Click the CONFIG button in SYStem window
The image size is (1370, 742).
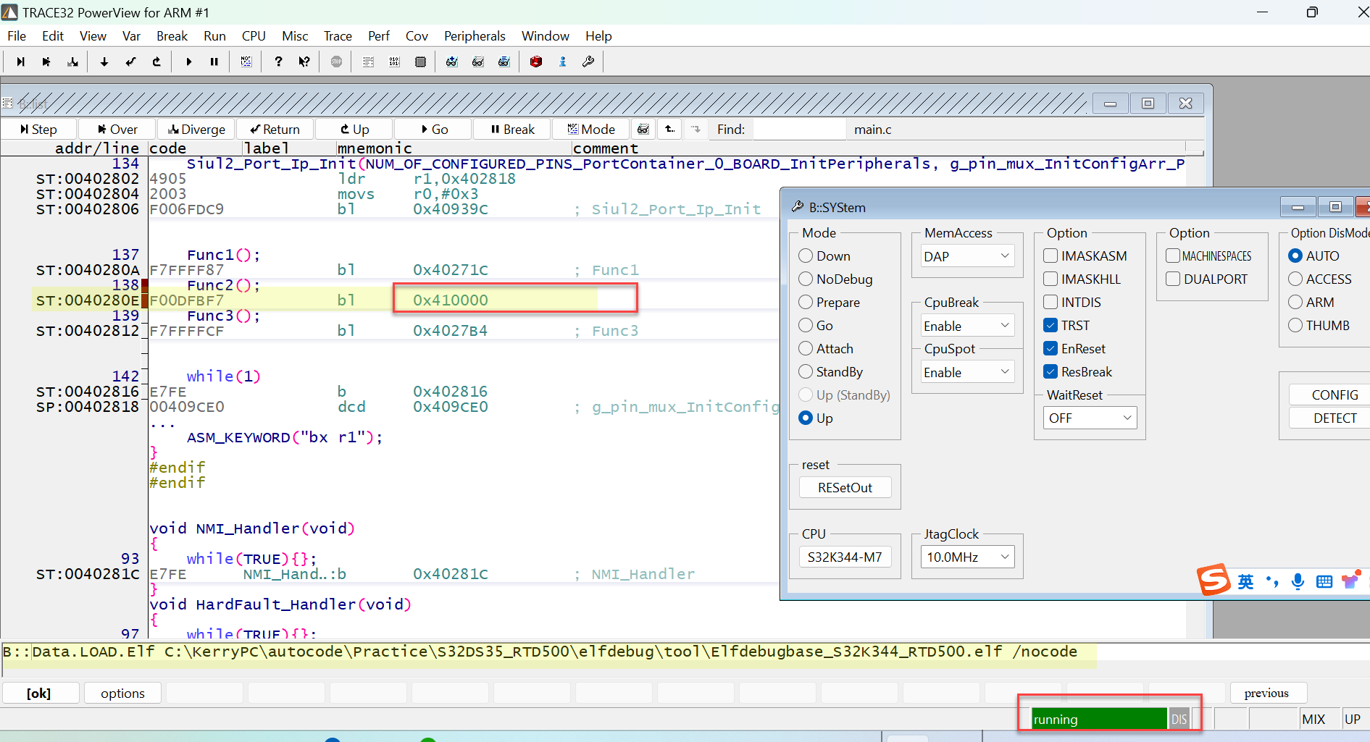(x=1335, y=395)
